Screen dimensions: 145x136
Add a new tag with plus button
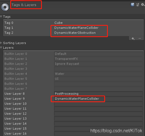[x=133, y=39]
